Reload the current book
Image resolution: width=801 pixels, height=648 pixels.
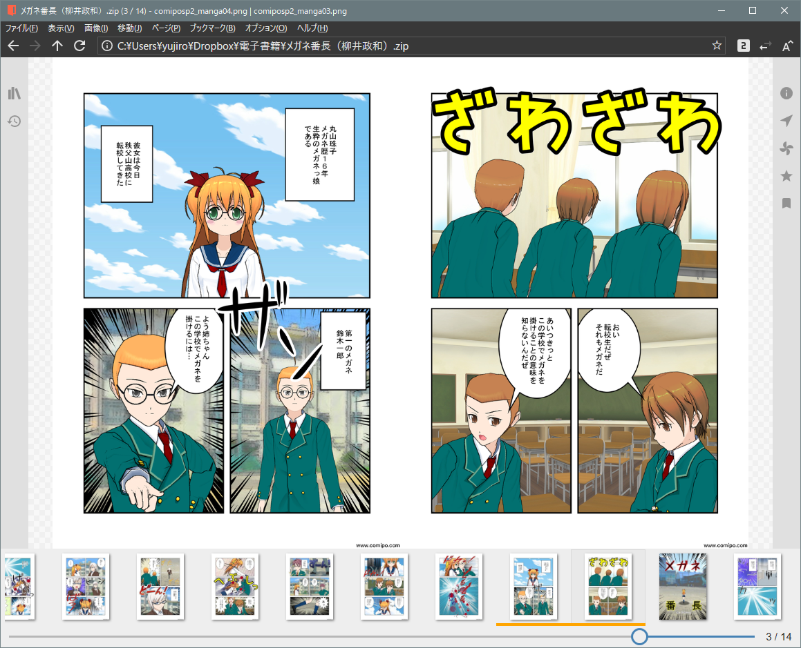click(79, 46)
